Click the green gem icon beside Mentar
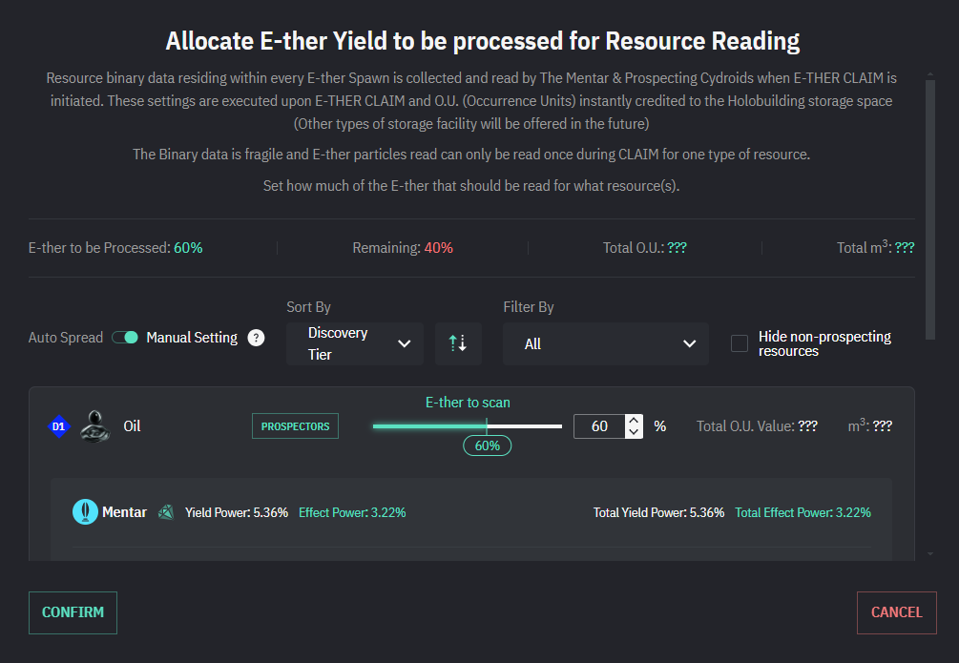 166,512
